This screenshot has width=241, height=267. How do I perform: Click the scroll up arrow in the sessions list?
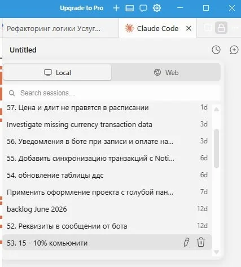point(216,110)
